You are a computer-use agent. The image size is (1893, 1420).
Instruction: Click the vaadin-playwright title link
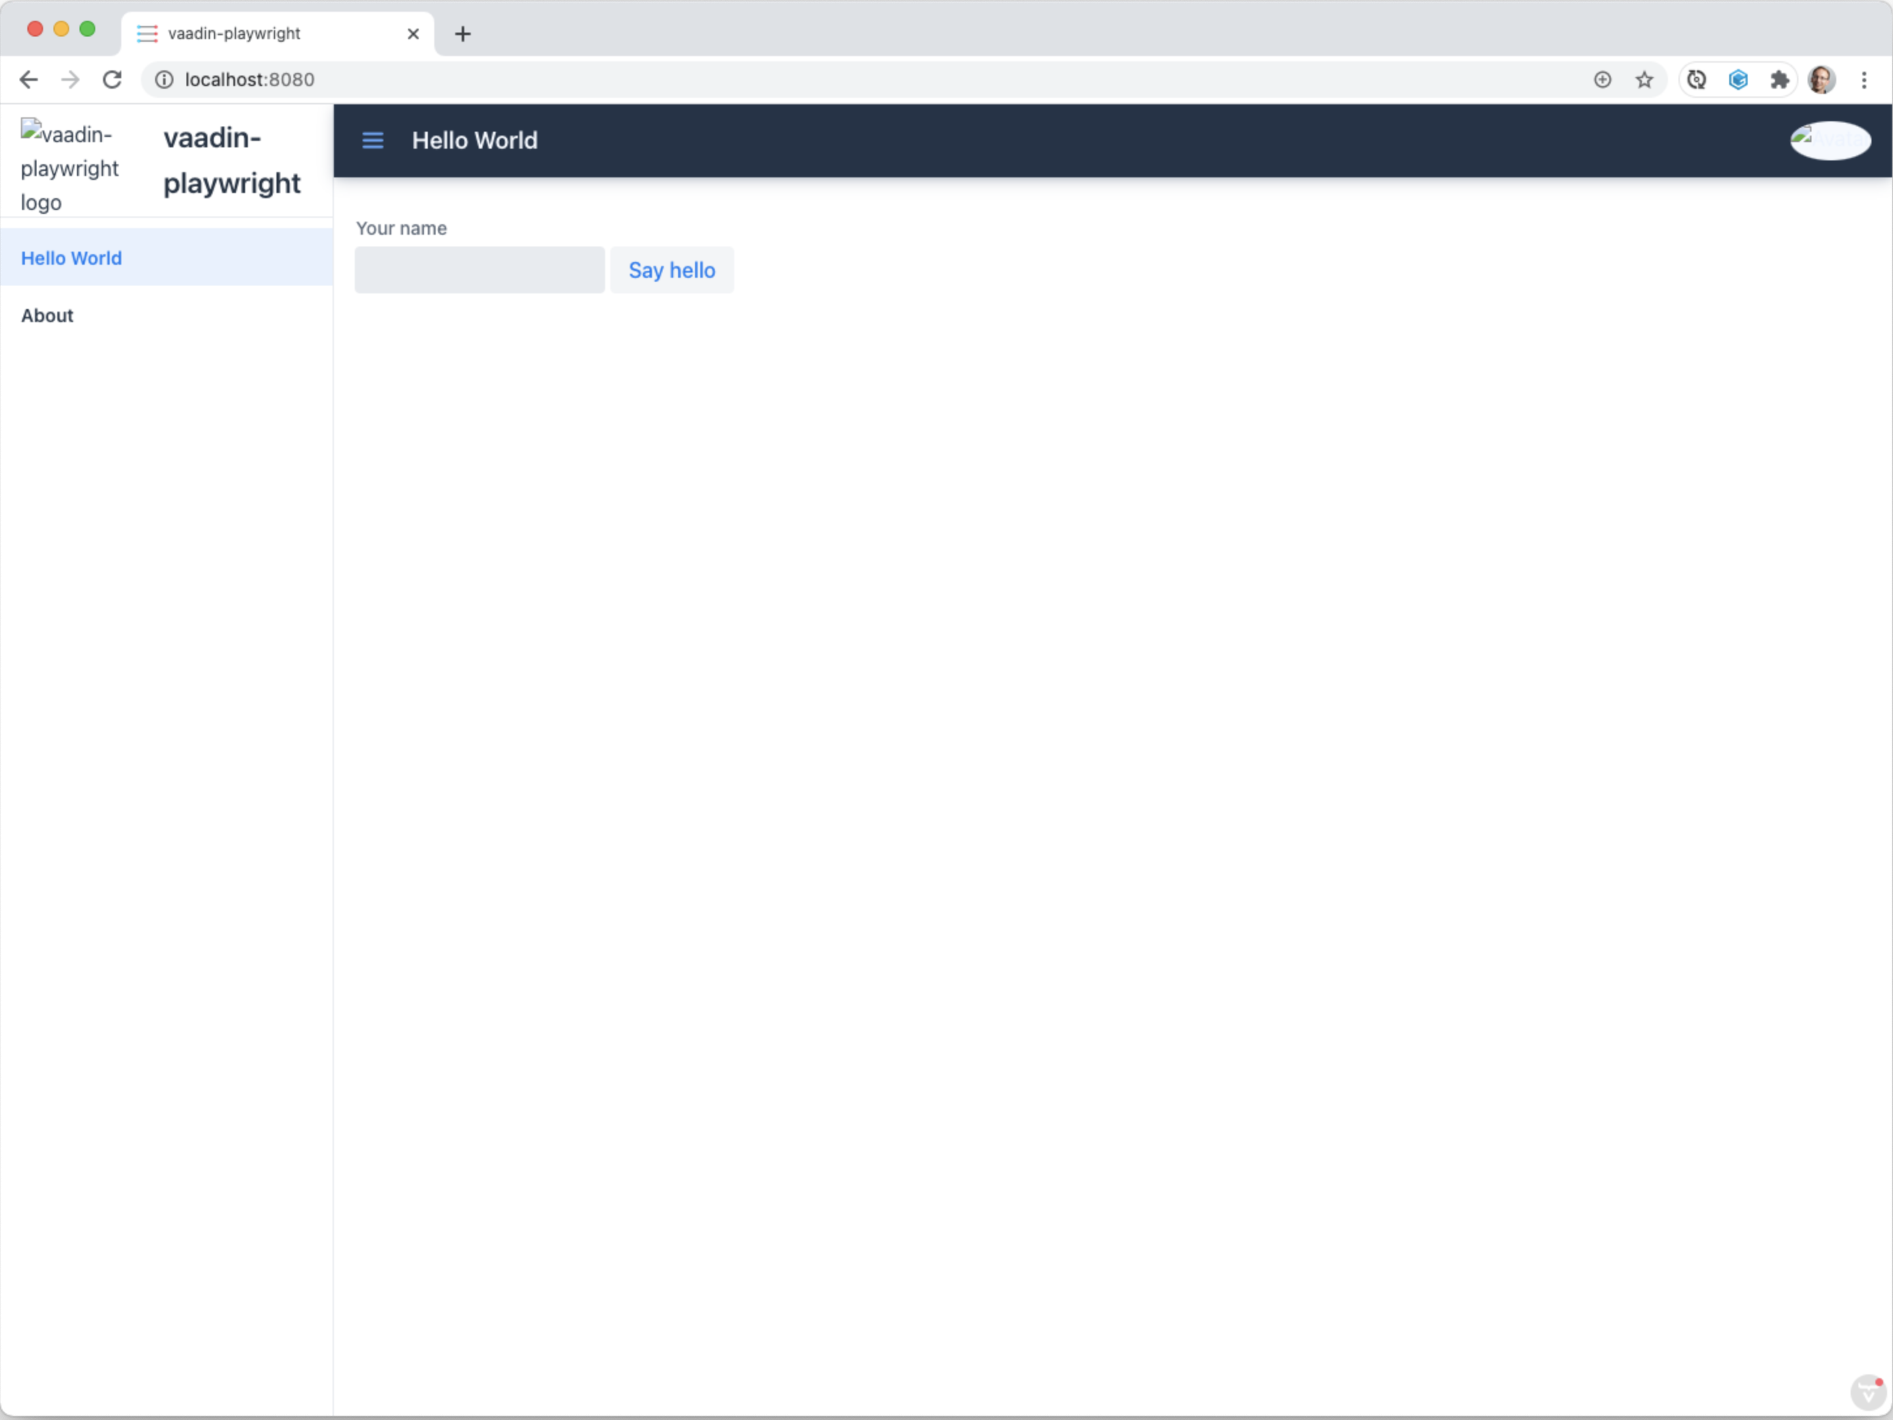click(x=232, y=160)
